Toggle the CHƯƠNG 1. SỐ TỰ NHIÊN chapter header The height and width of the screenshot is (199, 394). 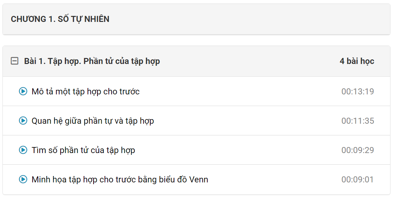pos(60,19)
